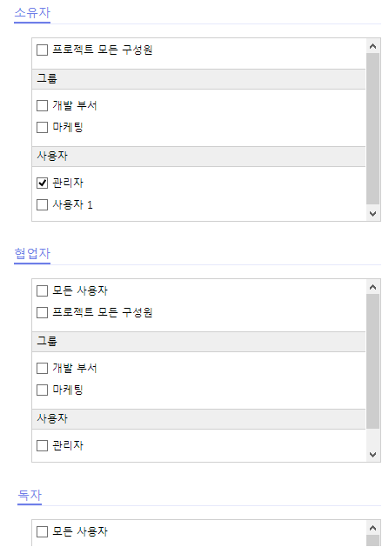
Task: Click the 소유자 list scrollbar thumb
Action: (373, 129)
